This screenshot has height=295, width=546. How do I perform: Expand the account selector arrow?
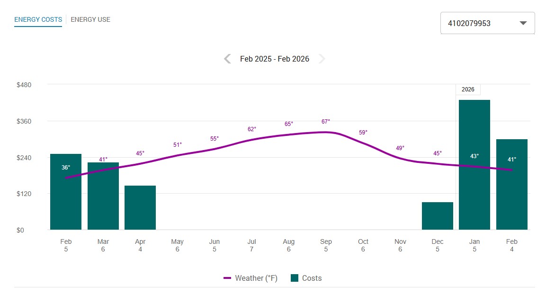(523, 22)
